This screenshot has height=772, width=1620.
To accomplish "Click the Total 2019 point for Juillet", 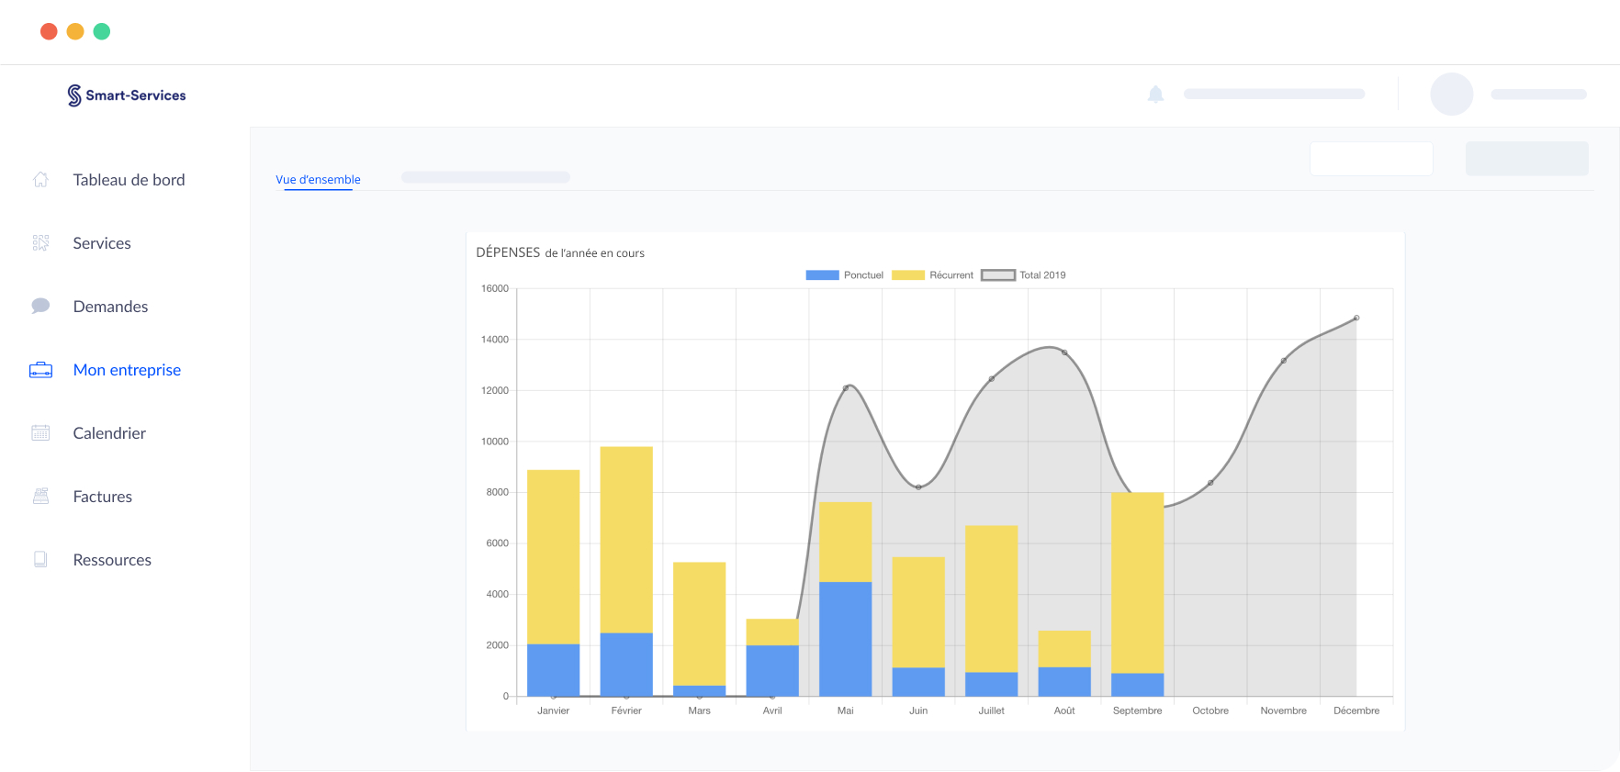I will coord(991,379).
